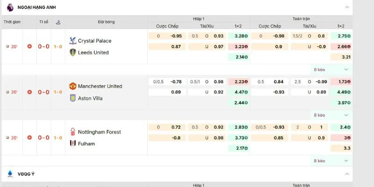The image size is (374, 187).
Task: Click the Premier League logo icon
Action: tap(10, 7)
